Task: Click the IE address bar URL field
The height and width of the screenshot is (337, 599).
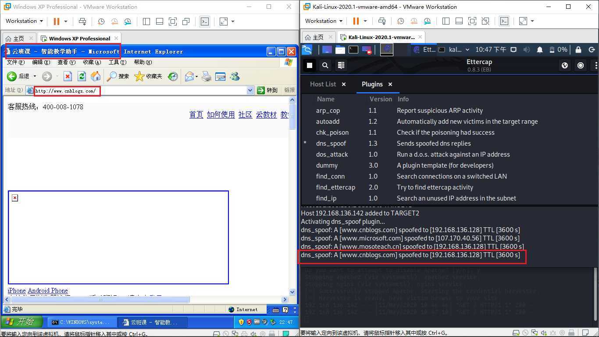Action: tap(140, 91)
